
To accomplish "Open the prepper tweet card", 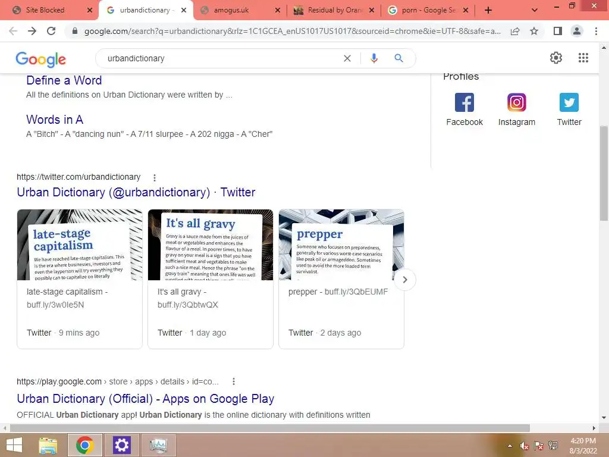I will click(x=341, y=279).
